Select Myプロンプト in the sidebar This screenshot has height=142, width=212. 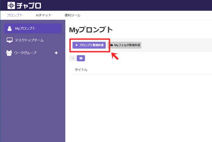[33, 28]
